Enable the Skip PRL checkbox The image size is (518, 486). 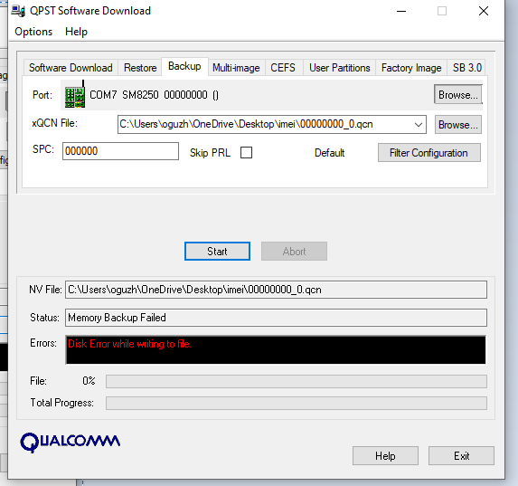(246, 153)
